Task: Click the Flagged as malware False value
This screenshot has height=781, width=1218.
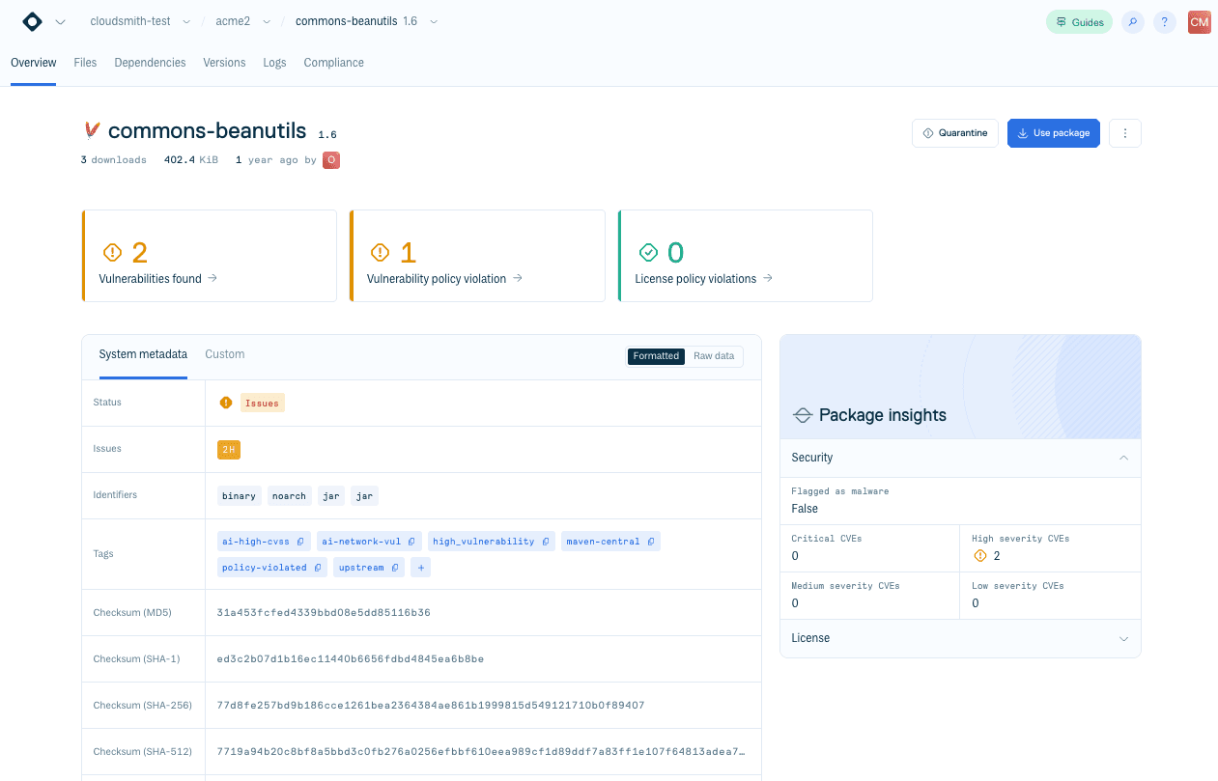Action: pos(805,509)
